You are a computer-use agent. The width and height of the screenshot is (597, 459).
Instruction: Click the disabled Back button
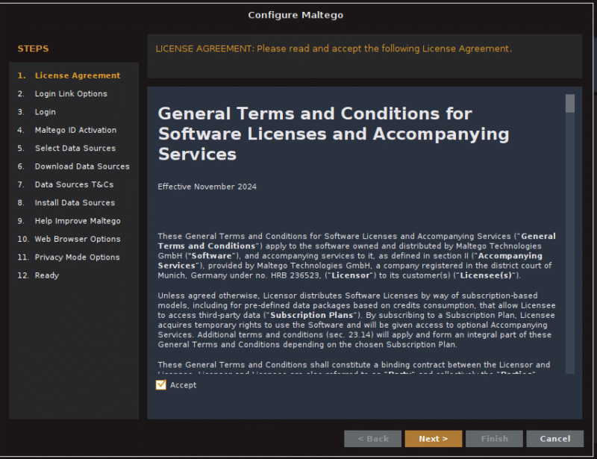pos(372,439)
